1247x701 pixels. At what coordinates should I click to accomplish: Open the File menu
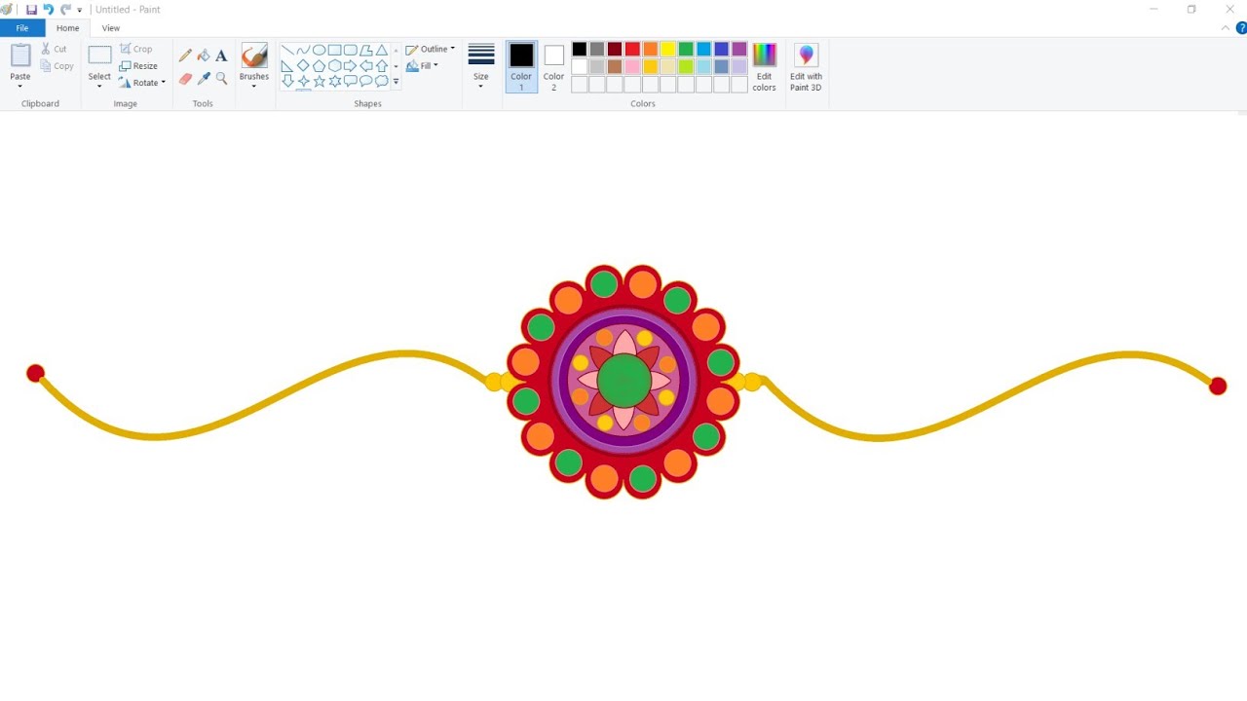22,28
